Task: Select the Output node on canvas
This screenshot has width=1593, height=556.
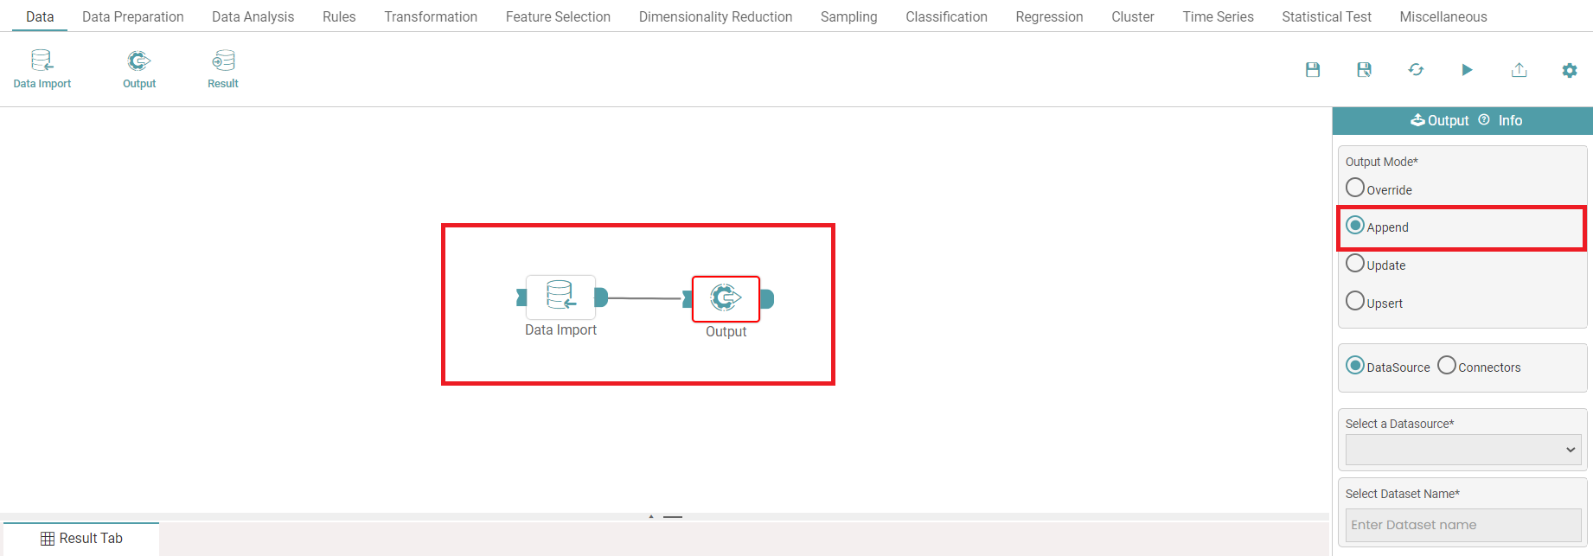Action: click(726, 298)
